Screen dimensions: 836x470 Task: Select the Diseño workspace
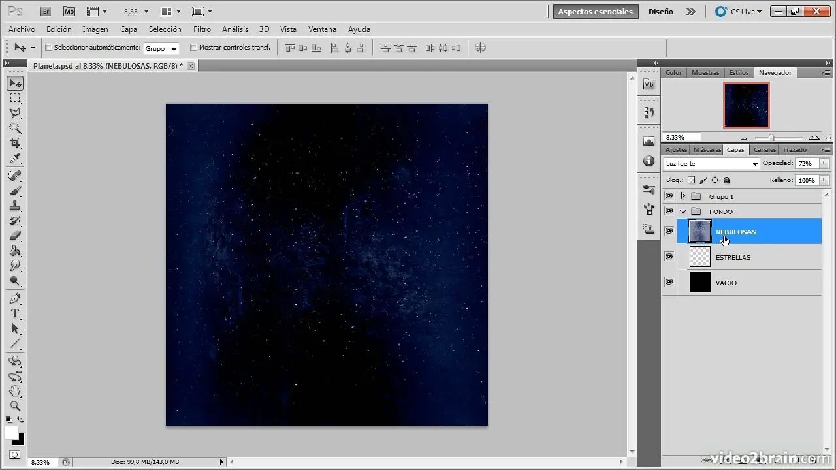tap(660, 12)
